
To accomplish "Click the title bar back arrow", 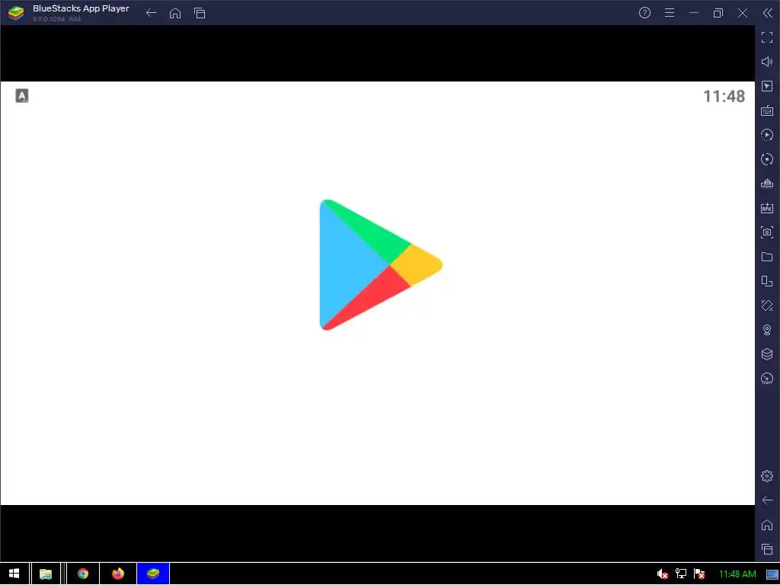I will coord(152,13).
